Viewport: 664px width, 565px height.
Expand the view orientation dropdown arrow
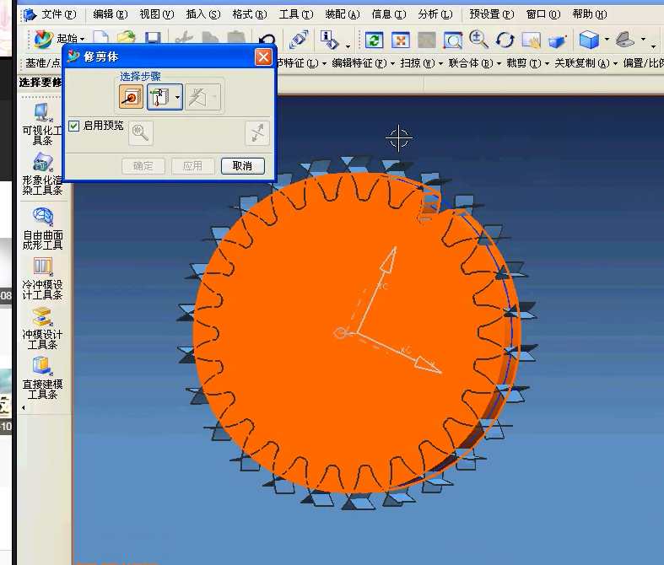[643, 40]
